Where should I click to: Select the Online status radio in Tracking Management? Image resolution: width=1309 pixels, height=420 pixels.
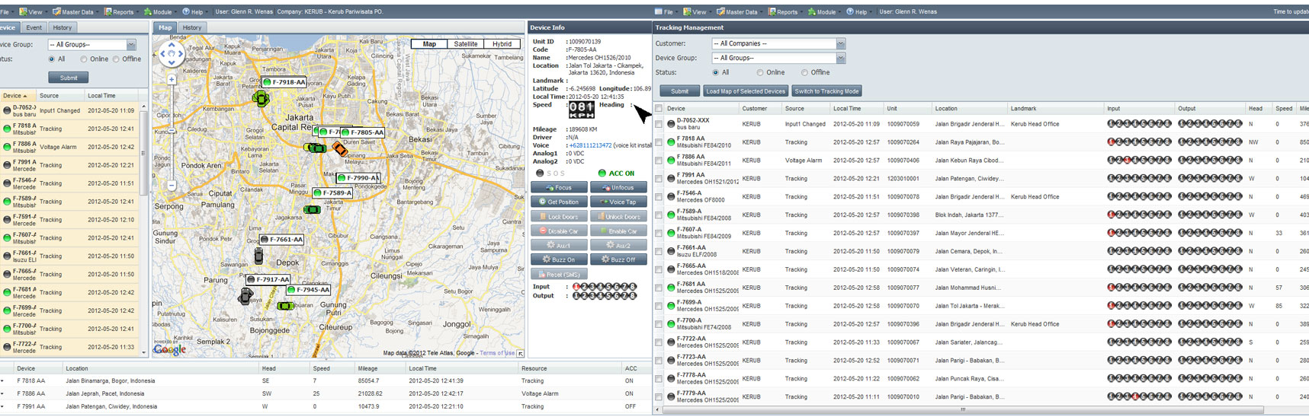pyautogui.click(x=760, y=73)
